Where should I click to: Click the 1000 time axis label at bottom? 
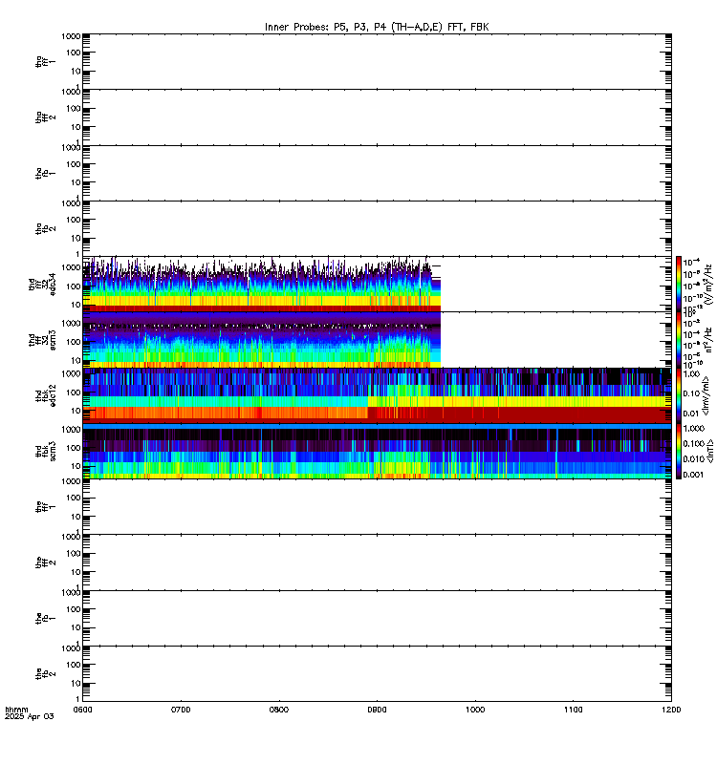tap(475, 710)
